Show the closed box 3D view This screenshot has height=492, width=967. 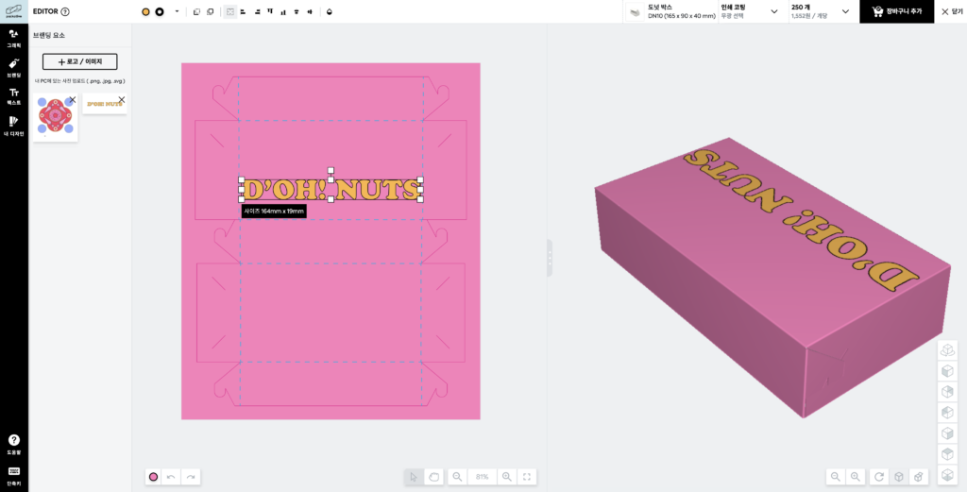[899, 477]
